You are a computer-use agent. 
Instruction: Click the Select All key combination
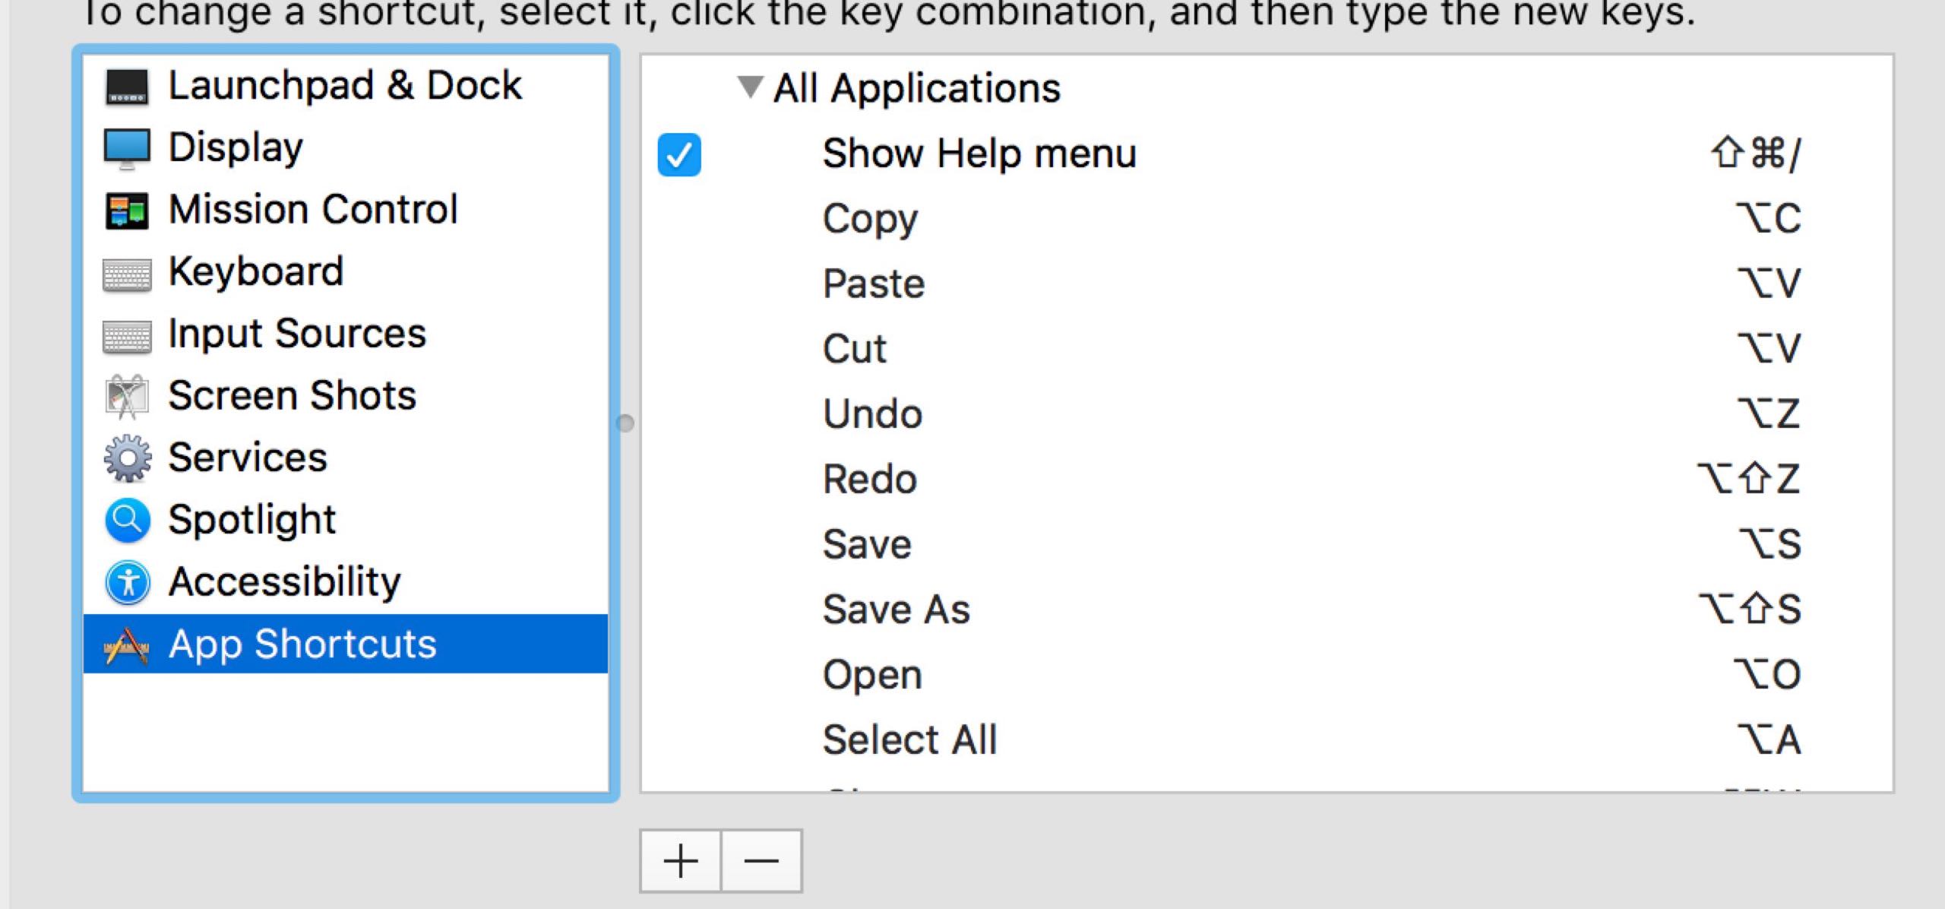(x=1769, y=740)
